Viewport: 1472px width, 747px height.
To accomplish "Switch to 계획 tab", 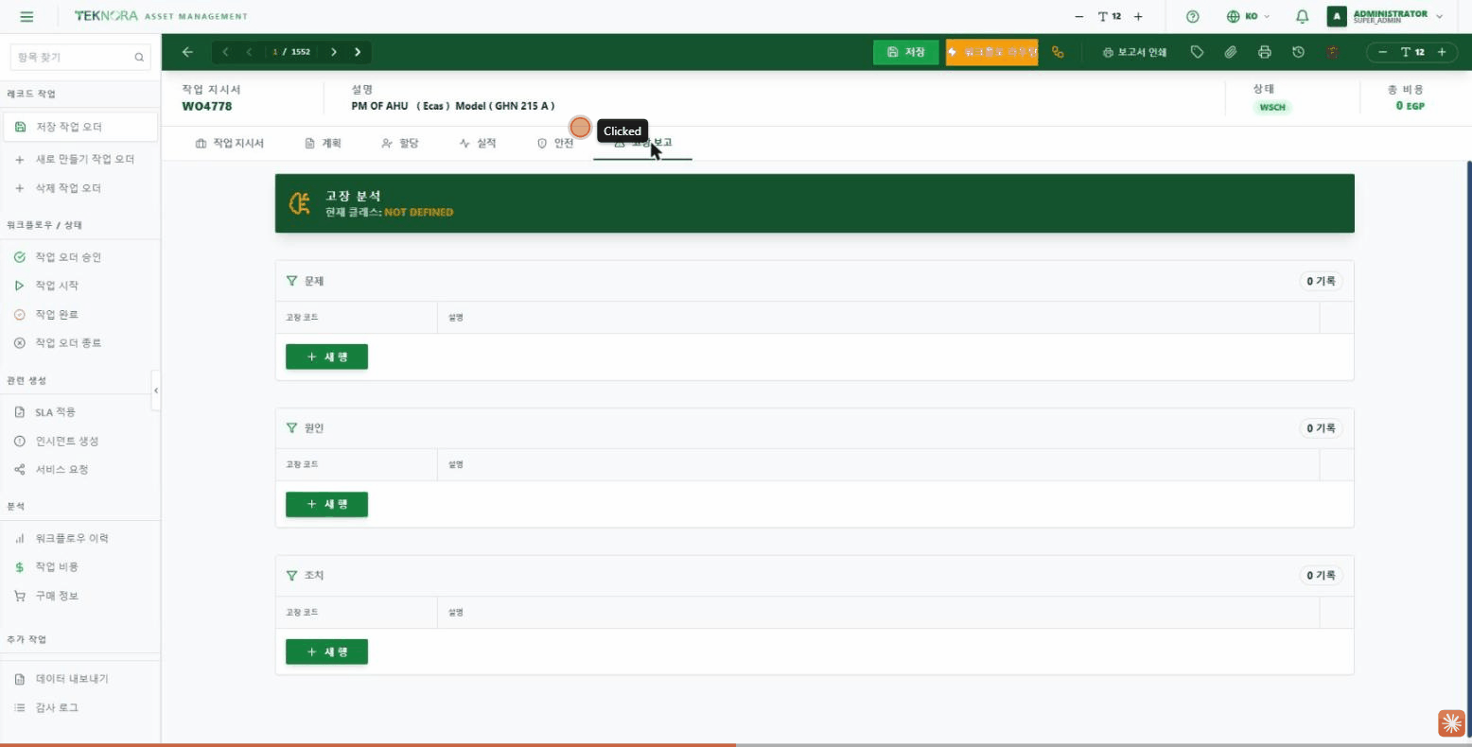I will (x=323, y=144).
